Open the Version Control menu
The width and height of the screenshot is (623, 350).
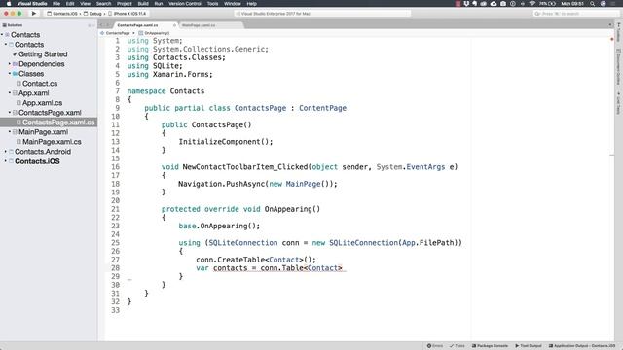click(x=185, y=4)
